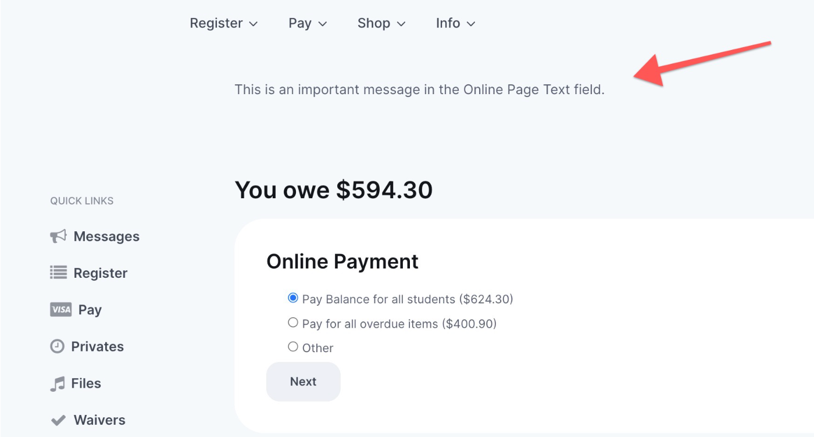Viewport: 814px width, 437px height.
Task: Click the sidebar Pay link text
Action: click(90, 310)
